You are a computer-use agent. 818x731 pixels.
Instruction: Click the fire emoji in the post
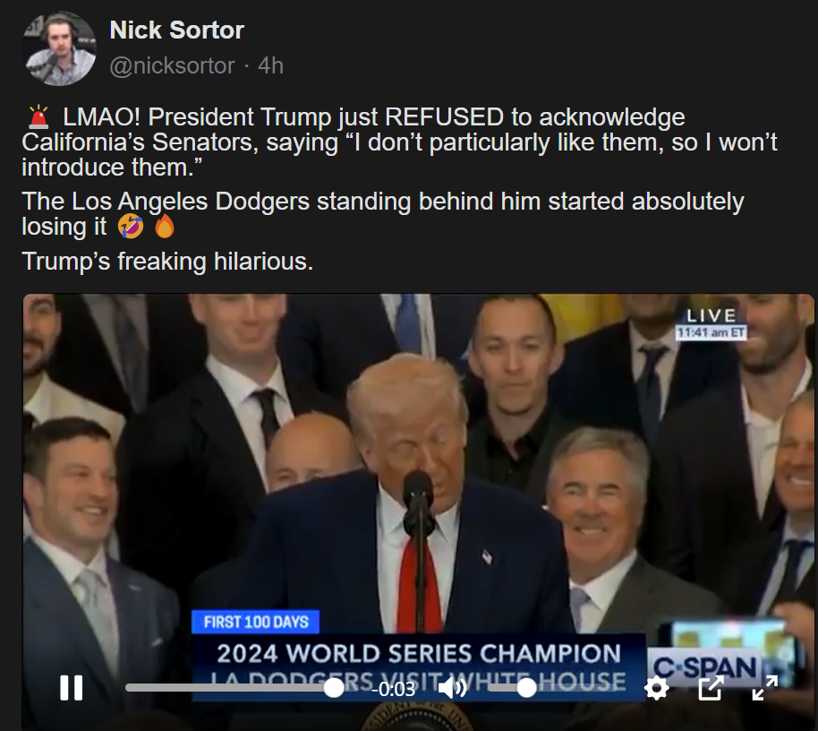tap(164, 228)
